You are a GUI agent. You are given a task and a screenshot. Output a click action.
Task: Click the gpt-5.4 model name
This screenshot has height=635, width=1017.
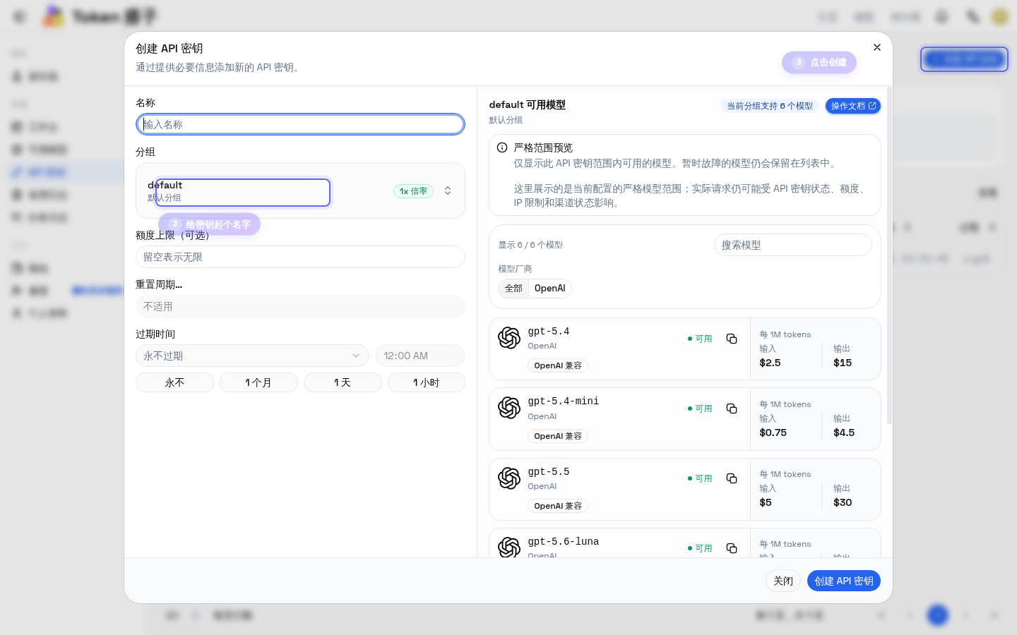tap(549, 331)
